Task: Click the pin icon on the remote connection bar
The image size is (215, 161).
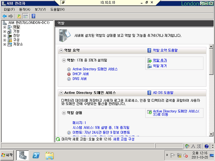Action: (x=63, y=2)
